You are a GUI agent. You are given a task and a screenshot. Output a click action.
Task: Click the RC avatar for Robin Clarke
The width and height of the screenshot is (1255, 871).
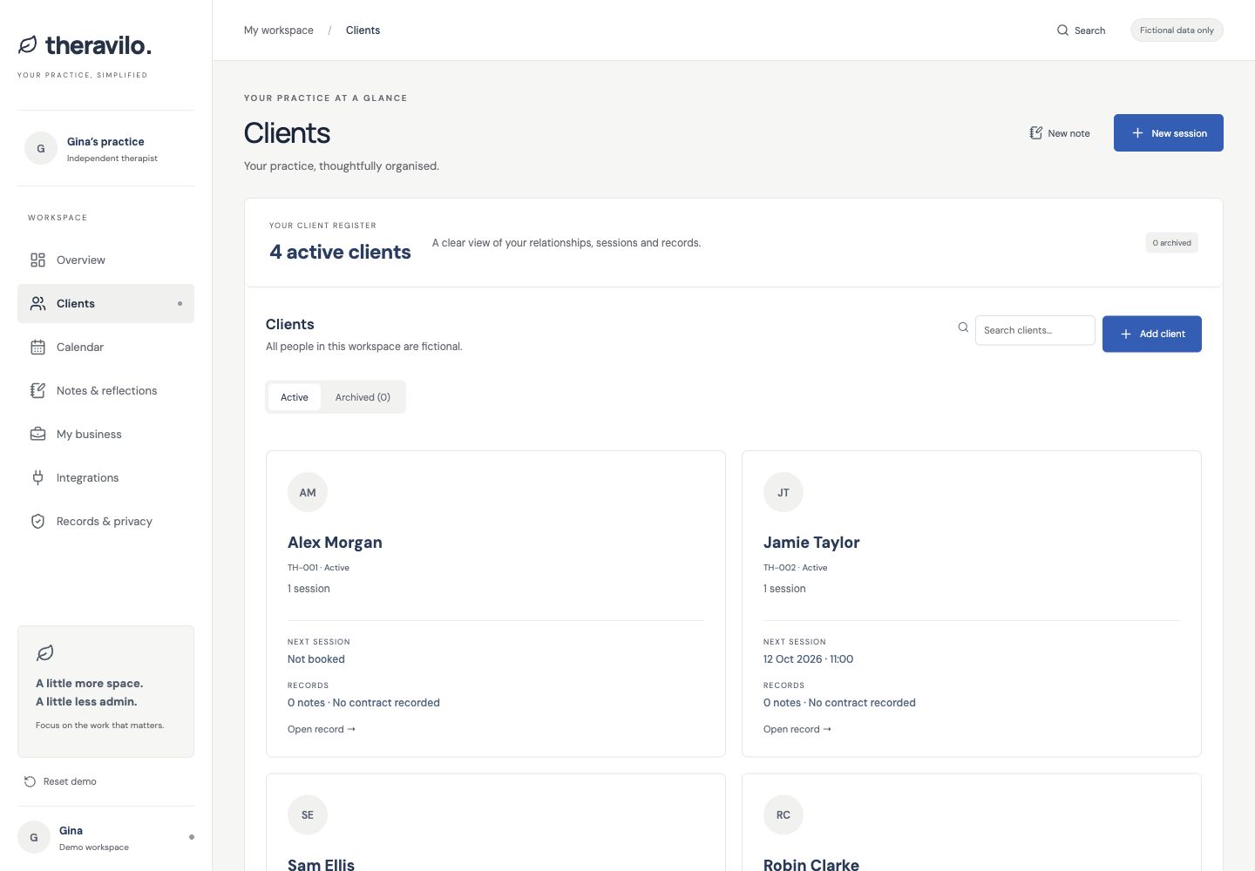coord(784,815)
